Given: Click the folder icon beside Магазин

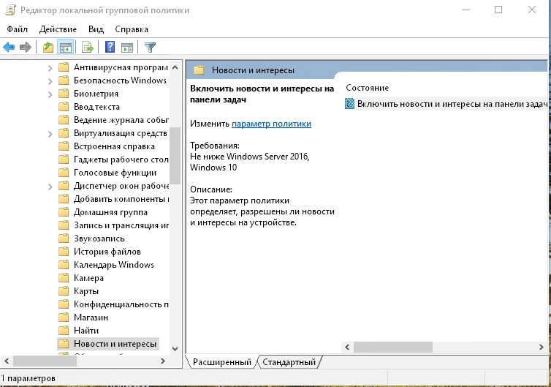Looking at the screenshot, I should click(64, 318).
